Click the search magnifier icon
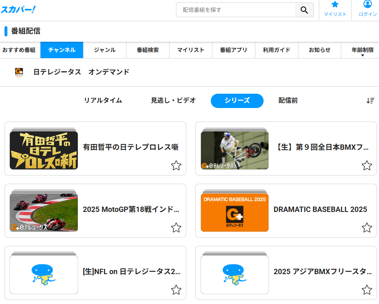379x304 pixels. pos(304,10)
